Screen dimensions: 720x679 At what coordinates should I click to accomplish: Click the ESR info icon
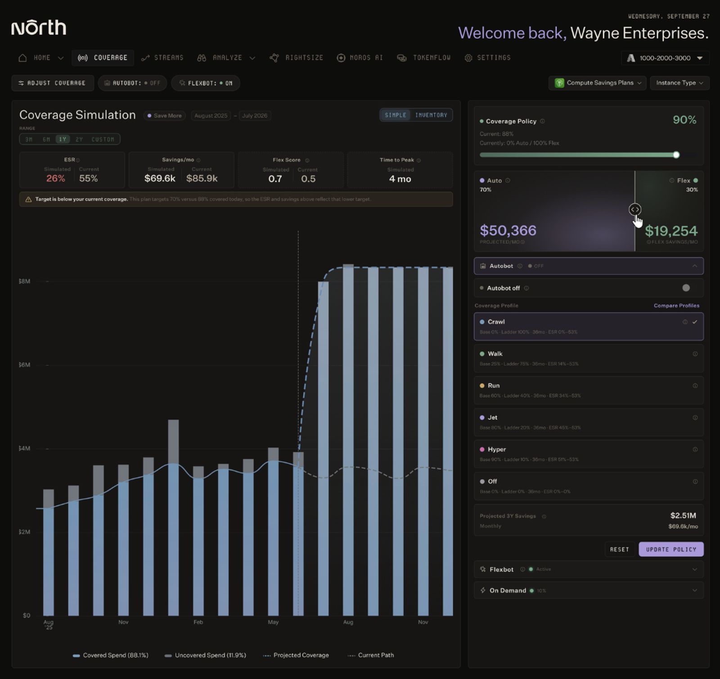point(78,160)
